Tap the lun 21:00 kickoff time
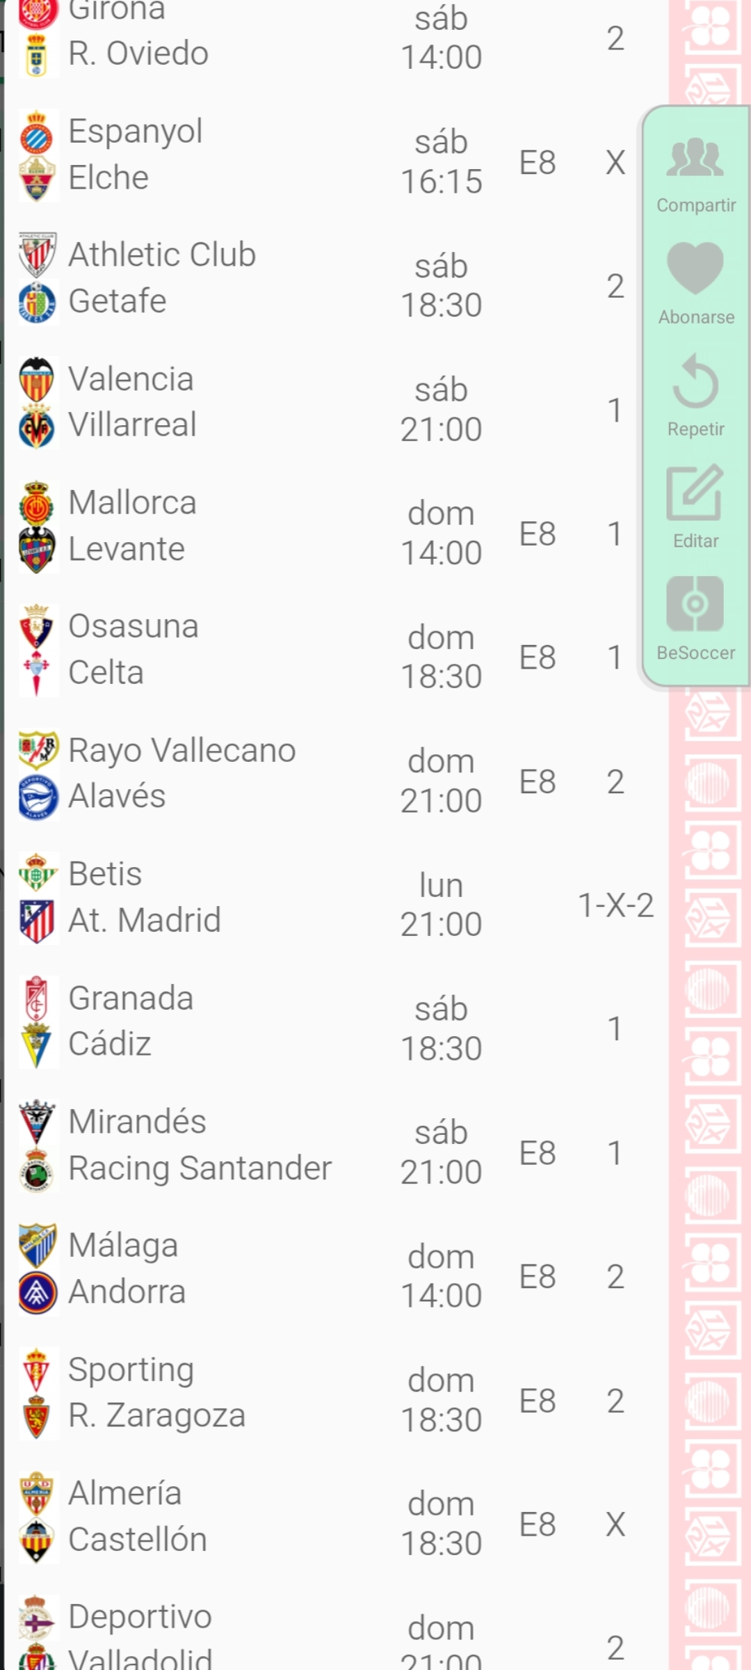 441,905
